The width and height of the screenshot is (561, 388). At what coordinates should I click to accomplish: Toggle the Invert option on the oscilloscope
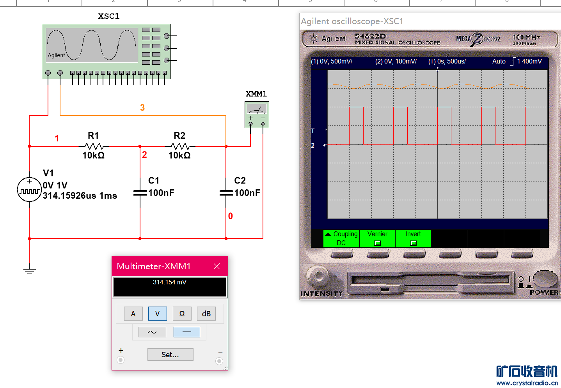413,238
